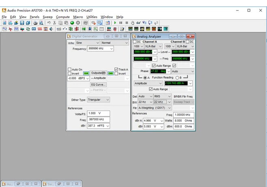Screen dimensions: 267x187
Task: Start the sweep with green Go arrow
Action: tap(115, 23)
